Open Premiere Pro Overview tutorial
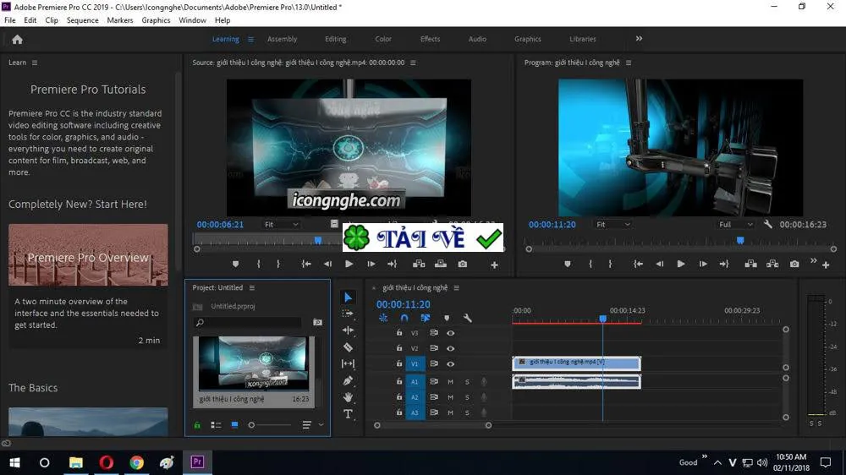 (88, 254)
